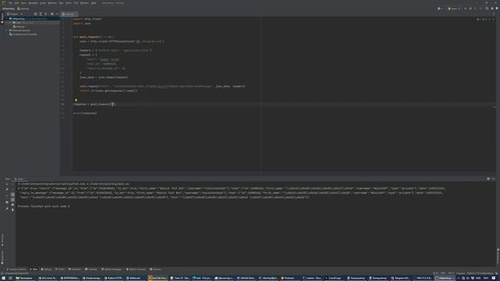This screenshot has height=281, width=500.
Task: Open the Terminal tool window tab
Action: click(x=91, y=269)
